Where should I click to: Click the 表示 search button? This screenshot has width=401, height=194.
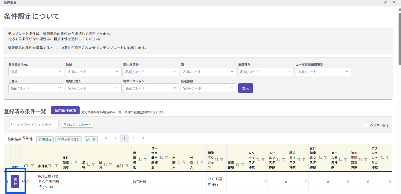(245, 88)
